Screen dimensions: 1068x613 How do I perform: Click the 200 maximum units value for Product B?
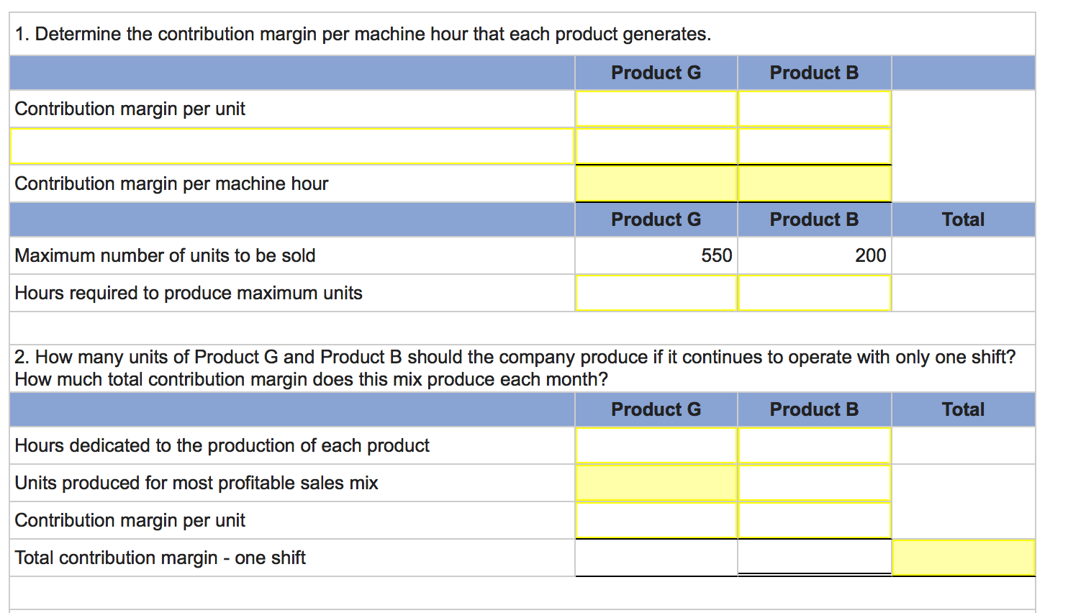(x=870, y=255)
